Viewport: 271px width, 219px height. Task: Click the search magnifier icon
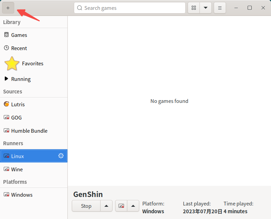80,8
